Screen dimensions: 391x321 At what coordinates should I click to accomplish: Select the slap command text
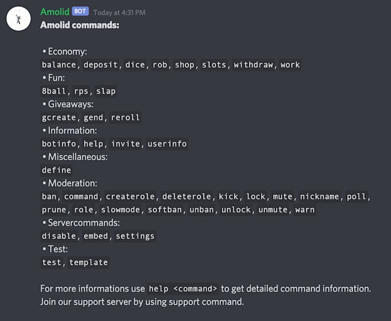click(x=106, y=91)
